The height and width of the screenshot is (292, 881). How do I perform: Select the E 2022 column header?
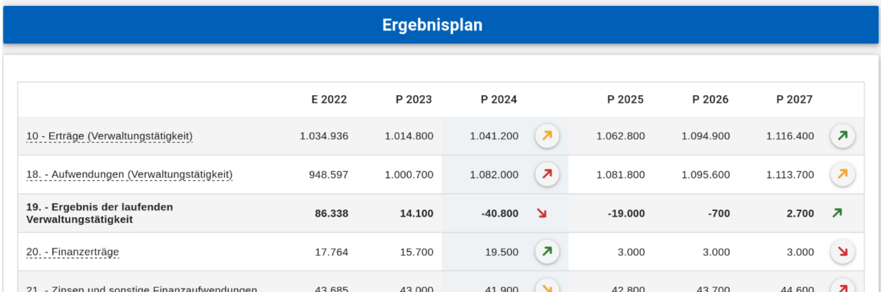[329, 99]
